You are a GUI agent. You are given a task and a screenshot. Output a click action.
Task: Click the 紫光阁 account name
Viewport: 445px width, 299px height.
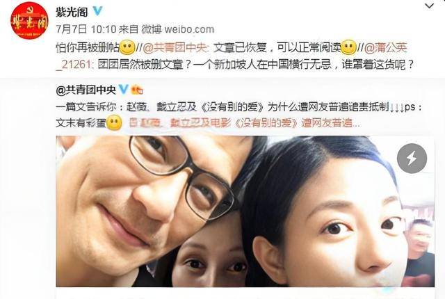click(72, 12)
